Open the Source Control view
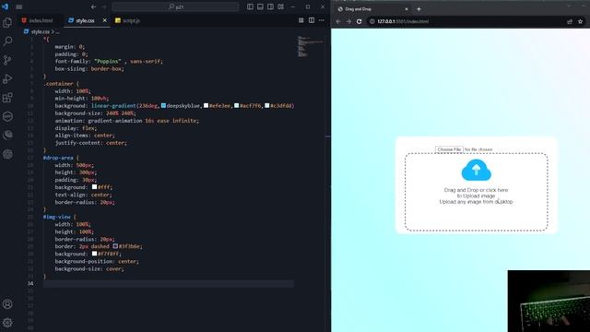 [7, 60]
